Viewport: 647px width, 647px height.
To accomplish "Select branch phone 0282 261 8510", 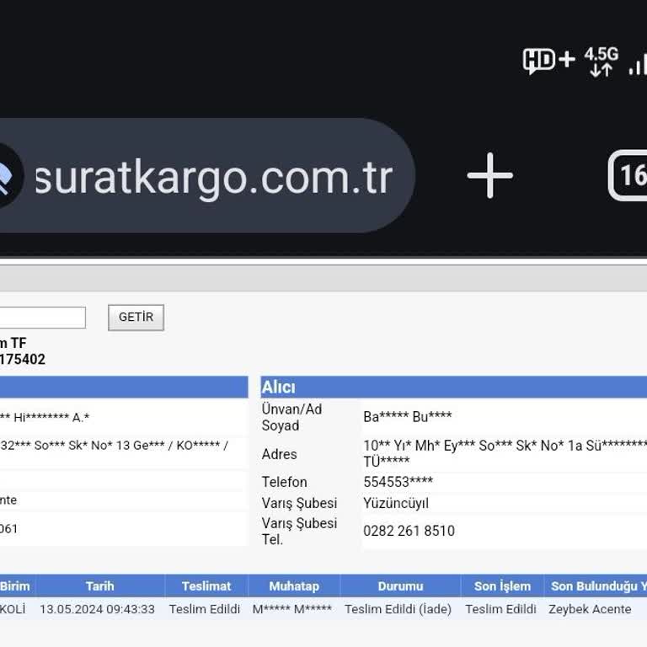I will 409,531.
